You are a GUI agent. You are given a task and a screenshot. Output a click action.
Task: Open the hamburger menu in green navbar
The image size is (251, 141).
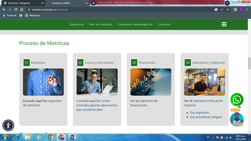(x=224, y=24)
